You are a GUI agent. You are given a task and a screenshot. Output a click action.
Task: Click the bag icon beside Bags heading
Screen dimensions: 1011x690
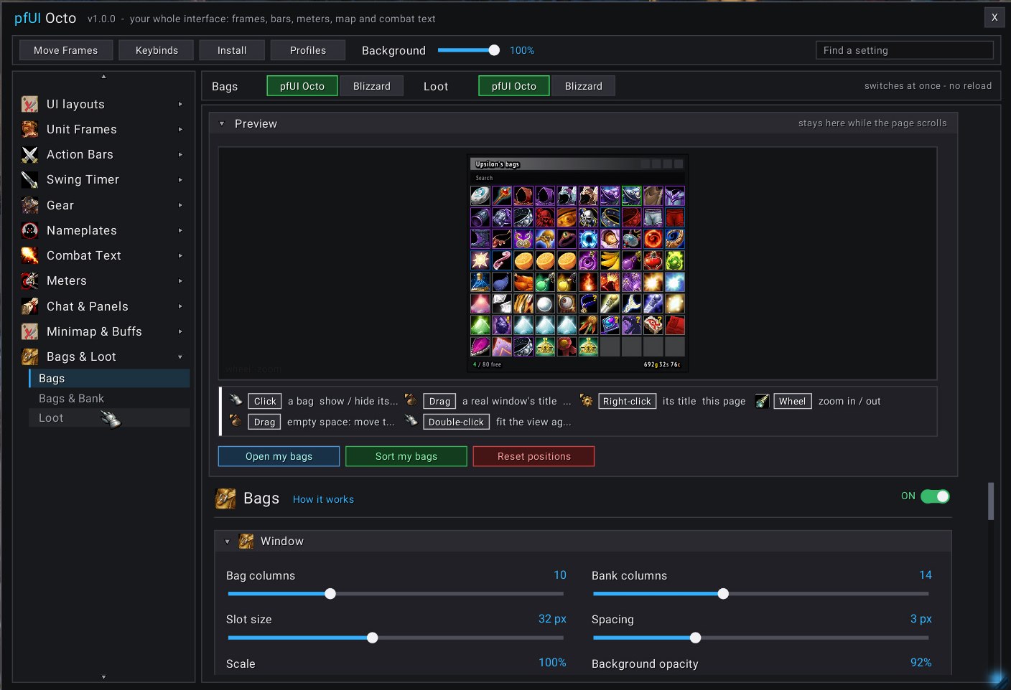pos(225,498)
